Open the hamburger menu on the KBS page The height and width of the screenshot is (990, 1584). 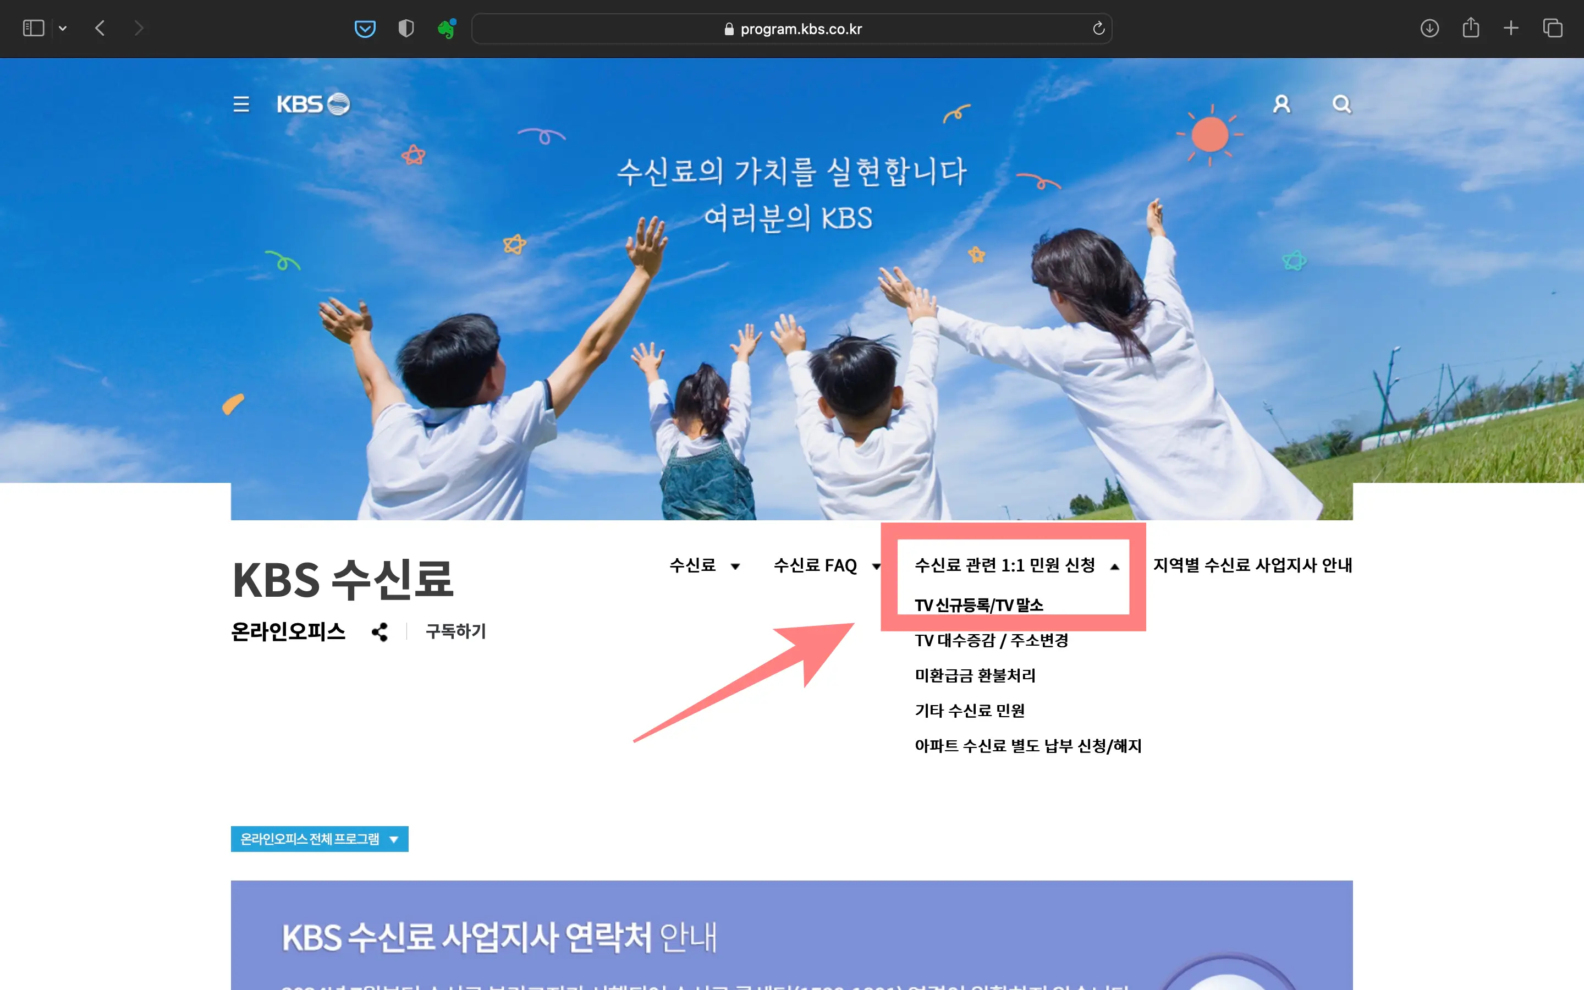pyautogui.click(x=241, y=105)
